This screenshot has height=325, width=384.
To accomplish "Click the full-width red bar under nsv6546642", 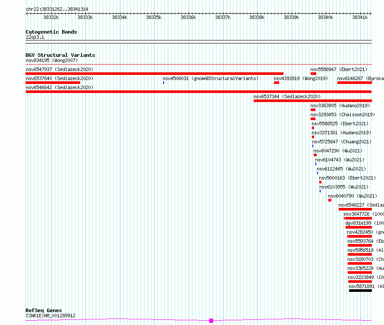I will (x=198, y=92).
